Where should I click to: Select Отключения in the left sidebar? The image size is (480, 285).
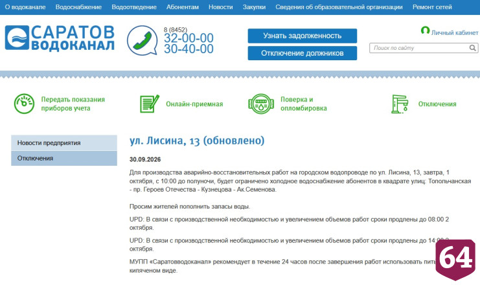click(64, 158)
